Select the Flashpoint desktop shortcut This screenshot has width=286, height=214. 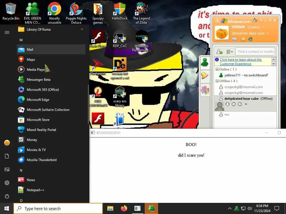pyautogui.click(x=98, y=67)
